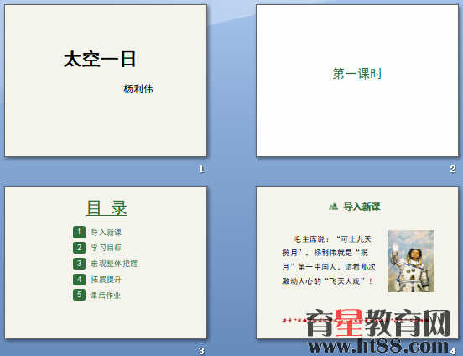
Task: Click the 太空一日 title text
Action: click(x=100, y=59)
